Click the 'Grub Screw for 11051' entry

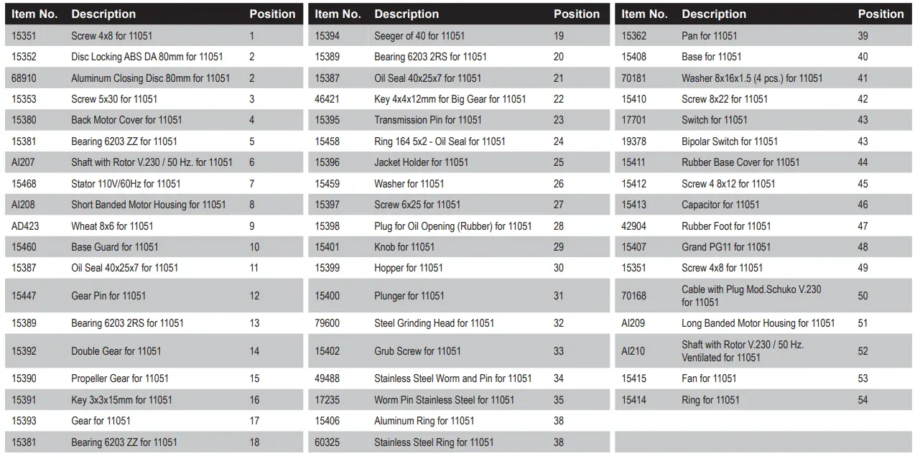click(x=417, y=351)
